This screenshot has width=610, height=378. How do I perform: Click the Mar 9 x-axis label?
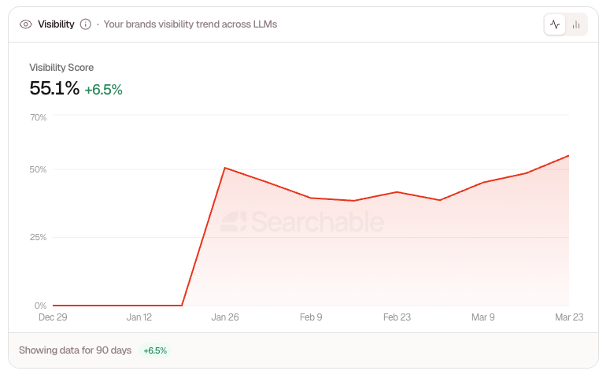coord(482,317)
